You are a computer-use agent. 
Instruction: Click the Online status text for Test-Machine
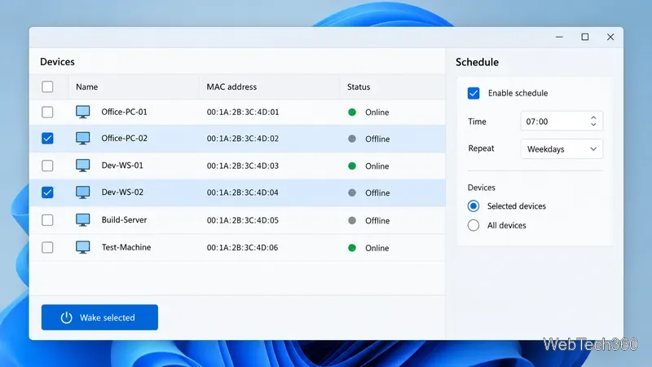point(377,248)
